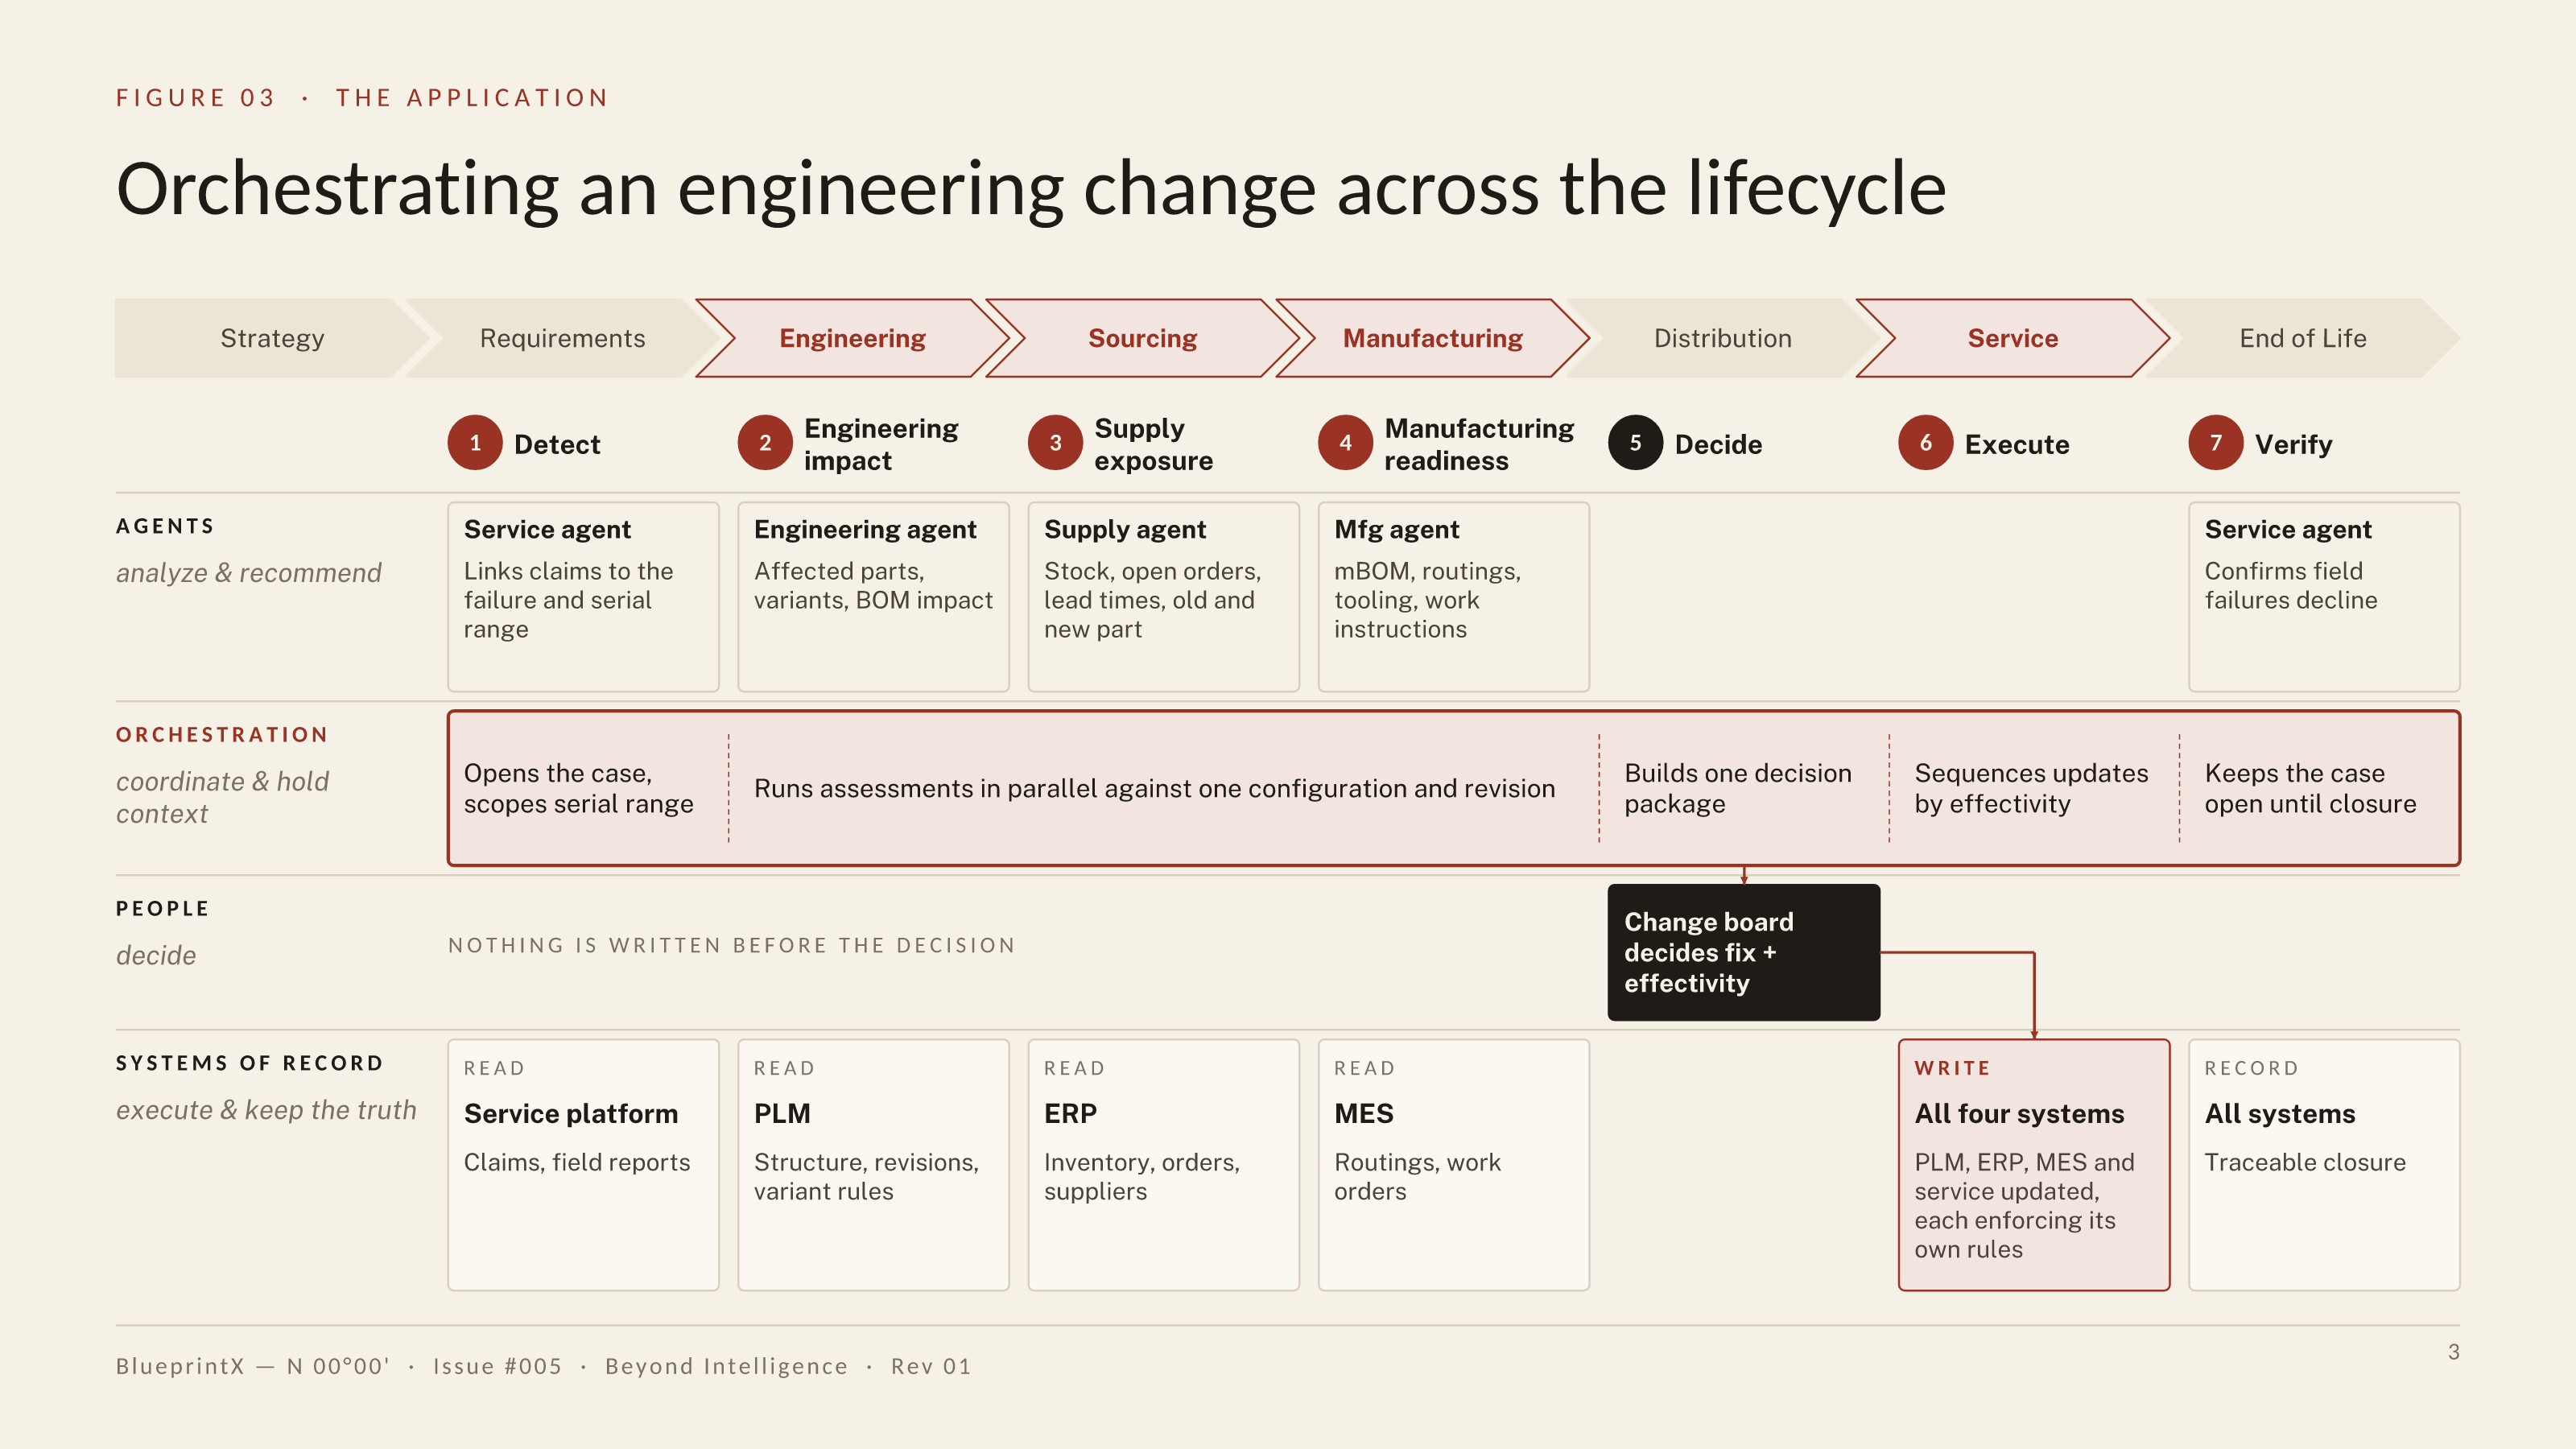Click the step 7 Verify circle
The image size is (2576, 1449).
point(2215,443)
